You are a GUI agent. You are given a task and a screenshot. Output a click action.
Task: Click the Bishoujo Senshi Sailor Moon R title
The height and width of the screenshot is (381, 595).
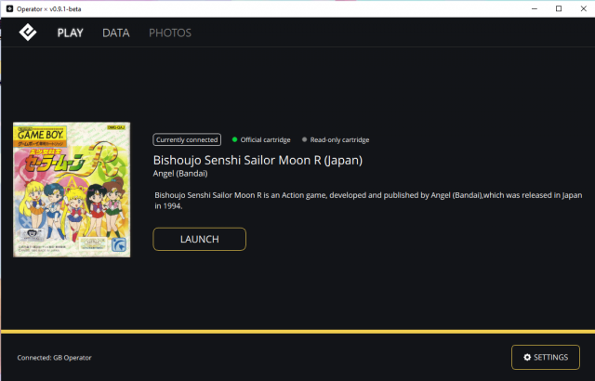258,159
